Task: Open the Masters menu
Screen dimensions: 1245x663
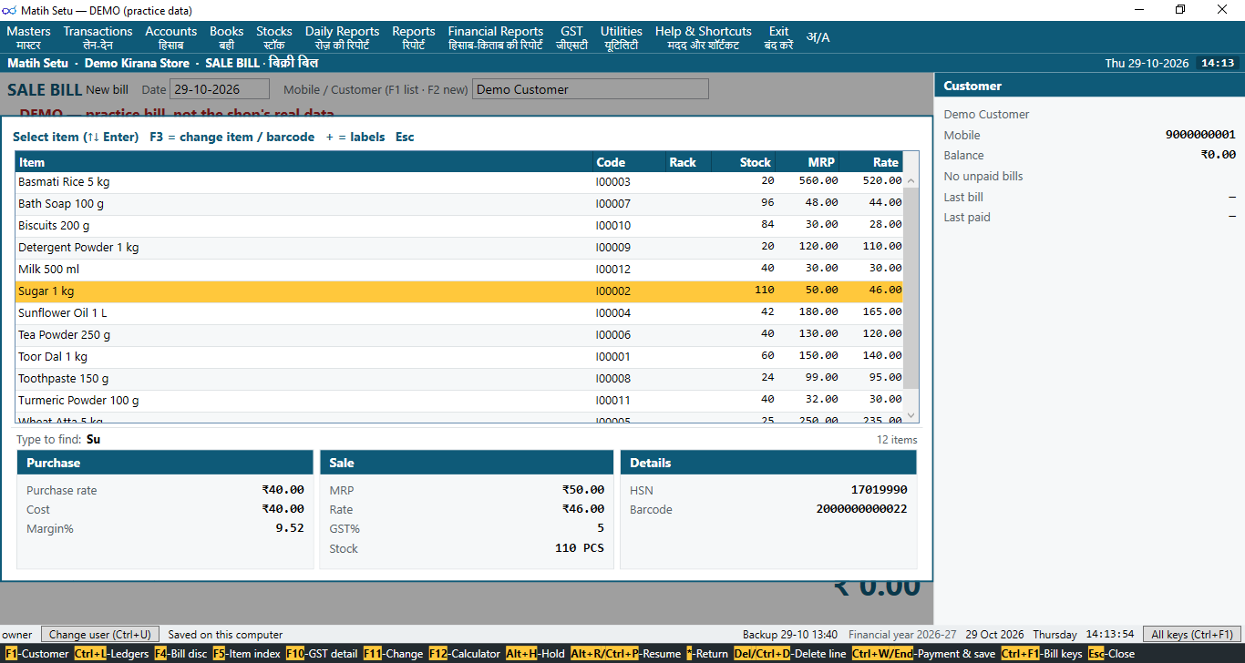Action: (x=28, y=37)
